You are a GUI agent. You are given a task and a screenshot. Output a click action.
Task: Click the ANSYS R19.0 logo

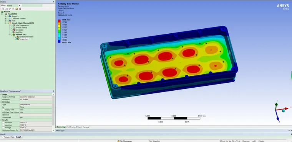(x=283, y=7)
